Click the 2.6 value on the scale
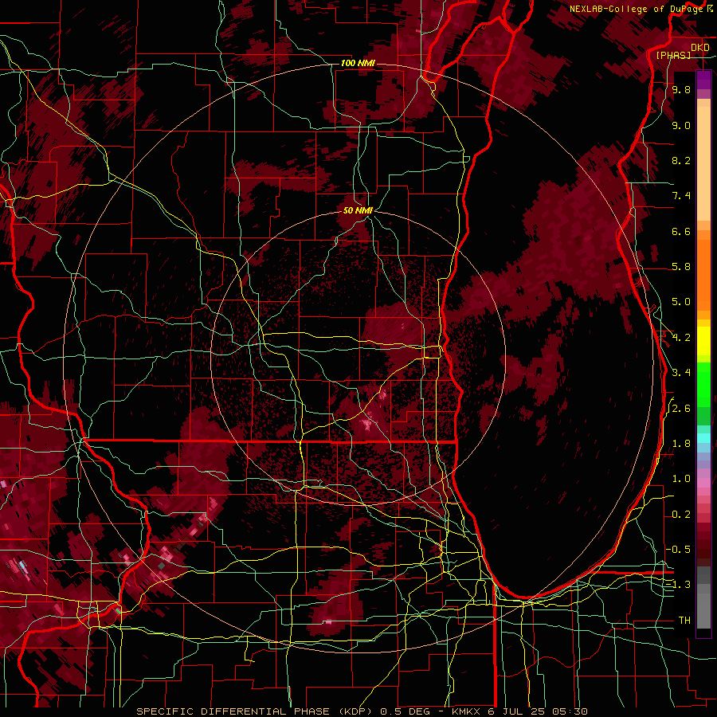The width and height of the screenshot is (717, 717). (681, 409)
